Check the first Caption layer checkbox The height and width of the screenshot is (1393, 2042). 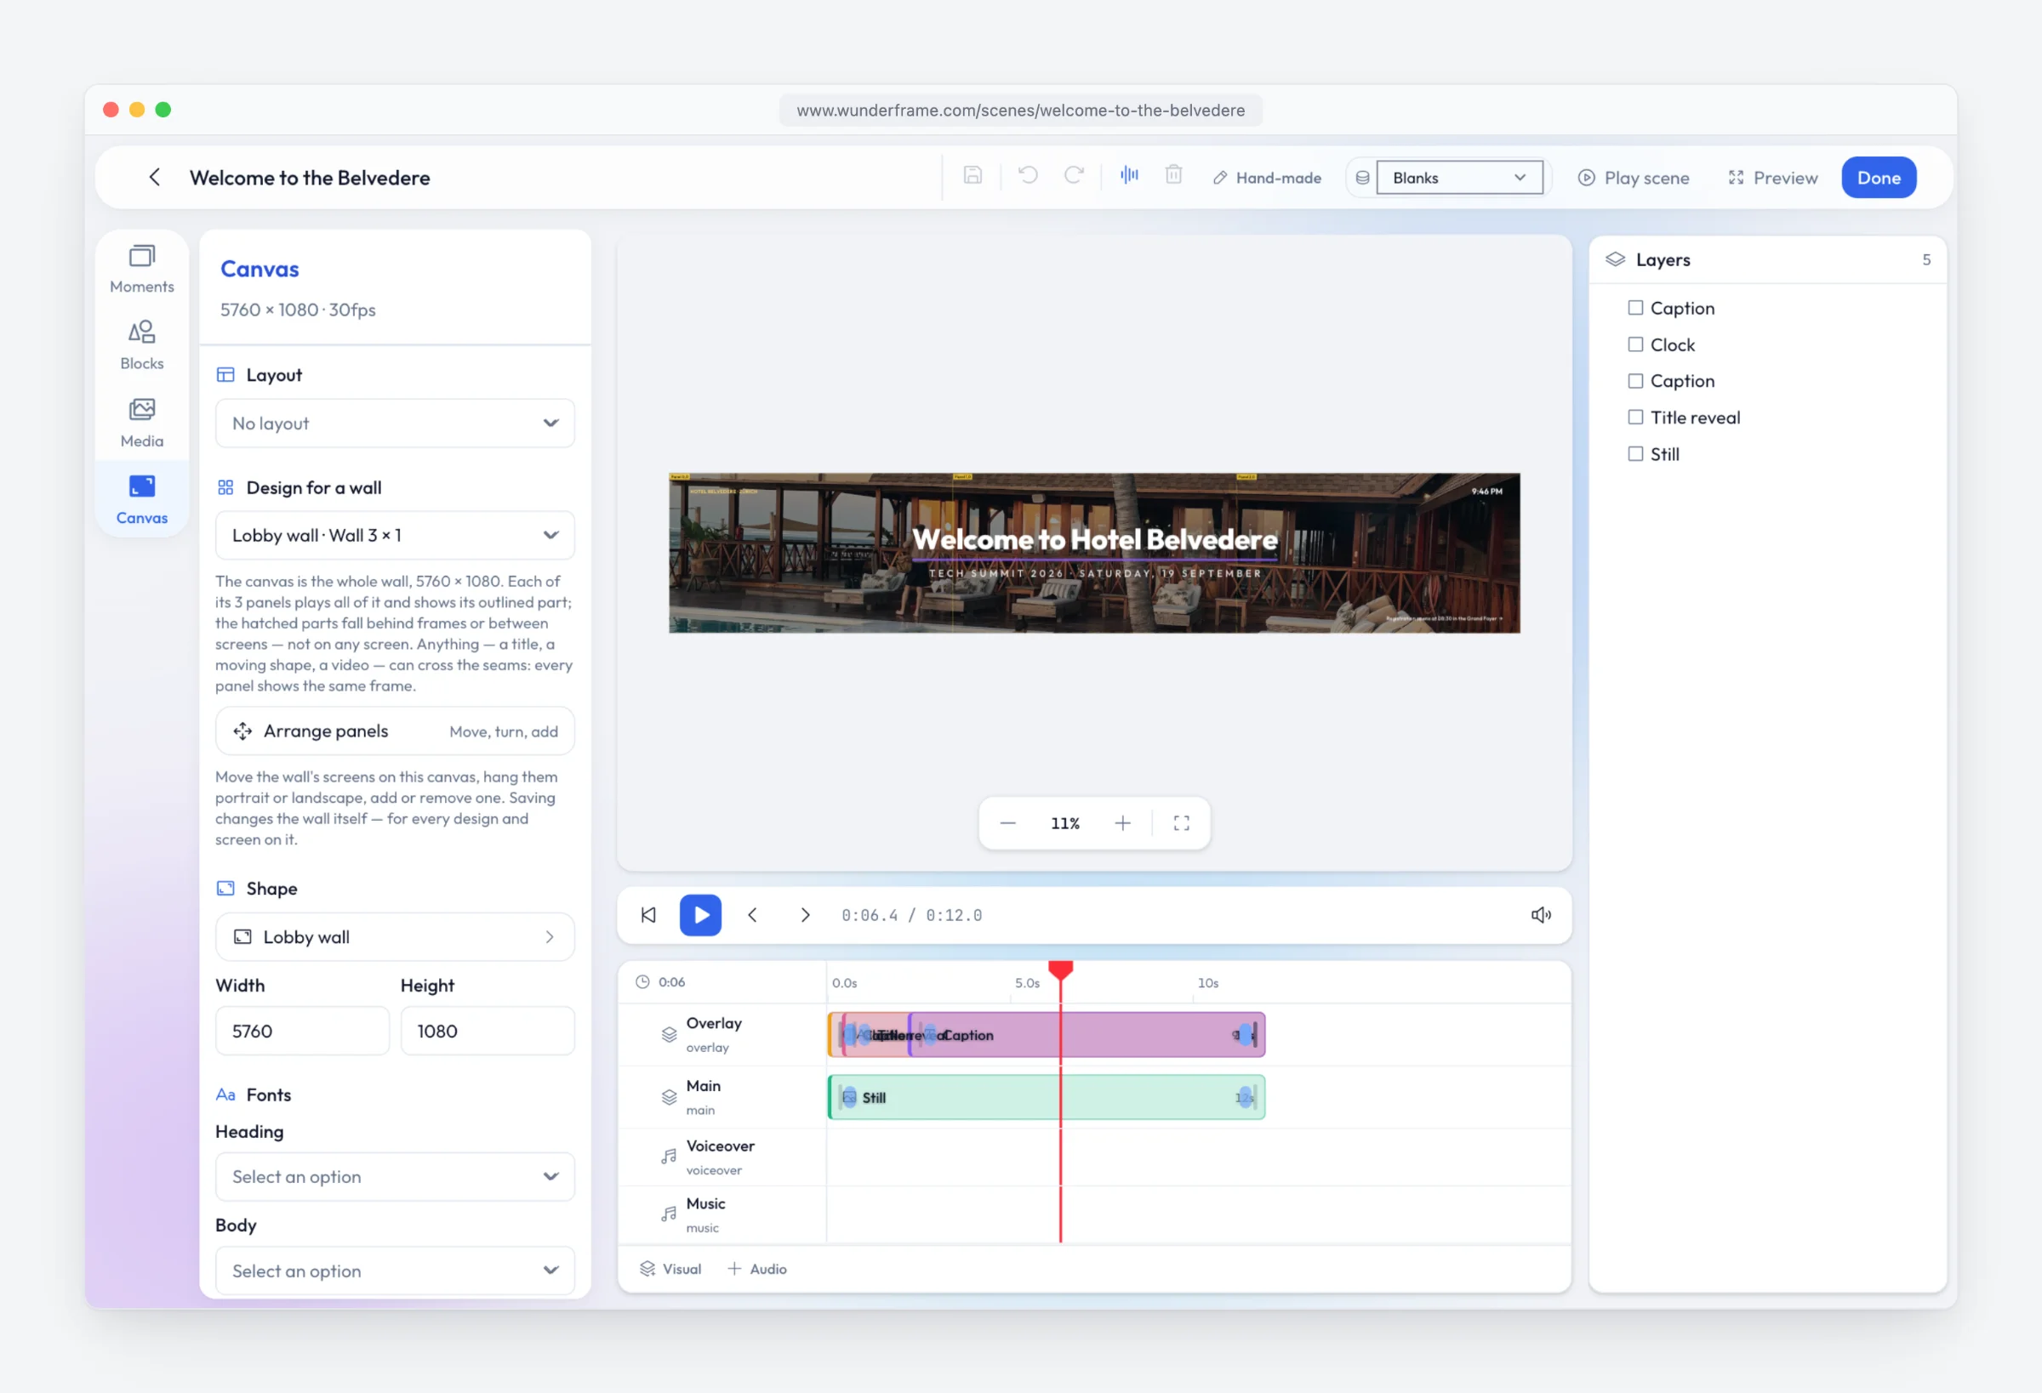coord(1635,307)
